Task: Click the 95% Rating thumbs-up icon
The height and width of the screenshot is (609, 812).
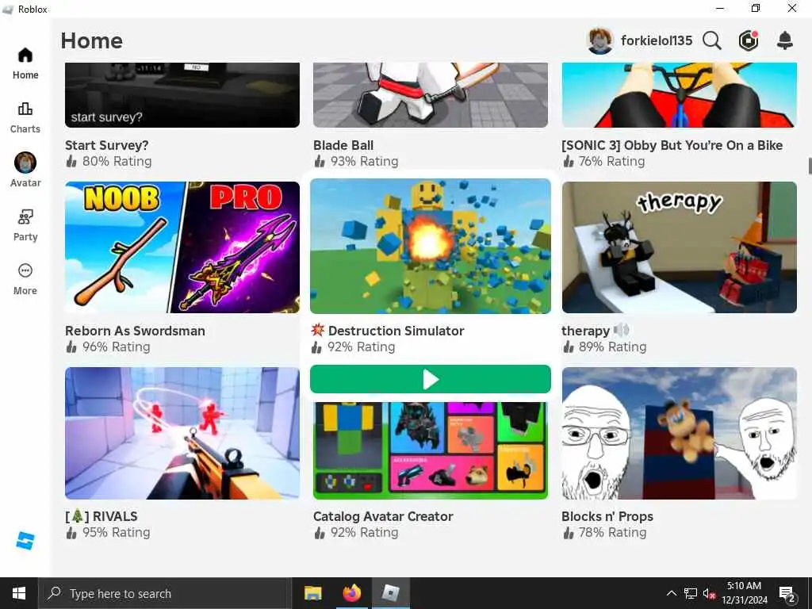Action: (x=71, y=532)
